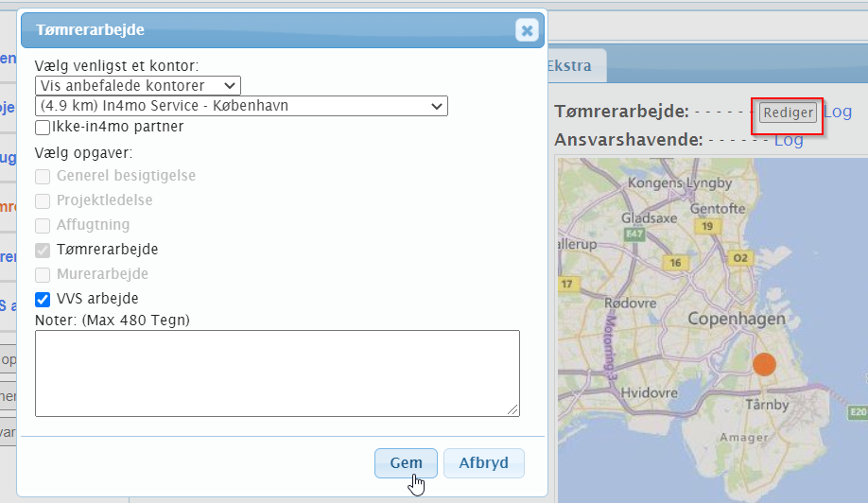Screen dimensions: 868x503
Task: Click the E47 road sign on map
Action: (634, 234)
